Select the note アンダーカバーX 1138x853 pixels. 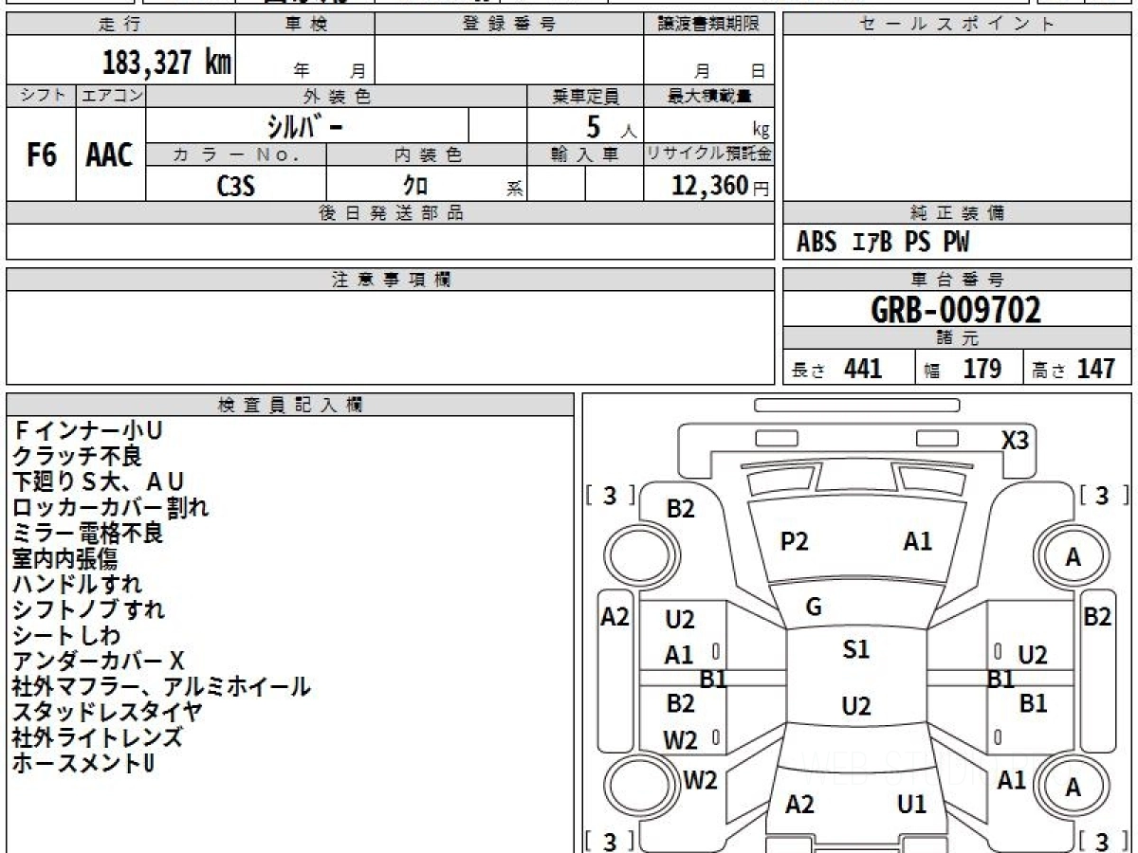(x=99, y=662)
